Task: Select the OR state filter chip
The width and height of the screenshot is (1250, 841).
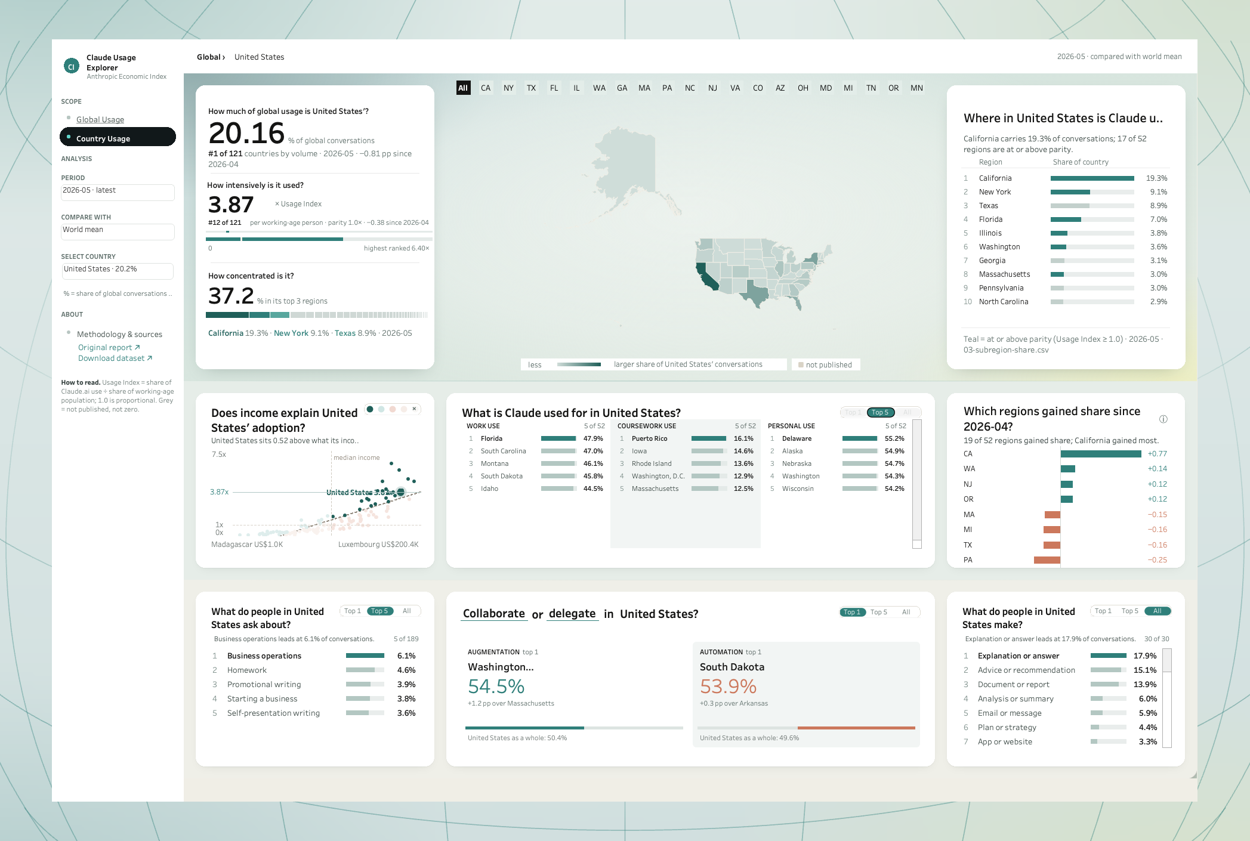Action: coord(894,88)
